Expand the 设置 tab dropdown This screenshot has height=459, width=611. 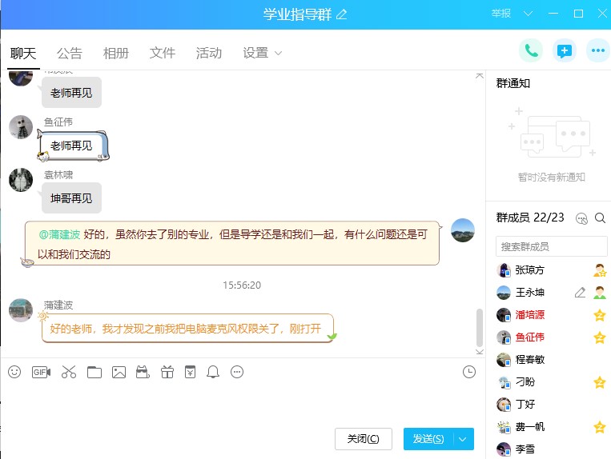click(279, 54)
